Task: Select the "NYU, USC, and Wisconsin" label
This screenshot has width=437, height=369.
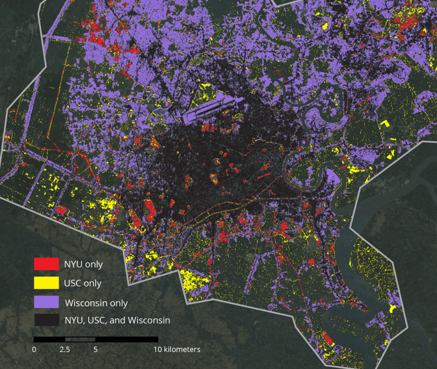Action: (117, 320)
